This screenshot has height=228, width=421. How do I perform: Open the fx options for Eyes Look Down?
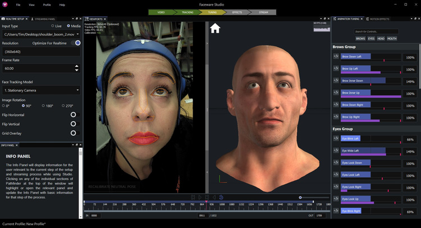click(x=336, y=162)
